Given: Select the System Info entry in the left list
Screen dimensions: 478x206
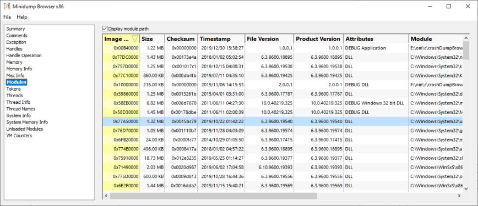Looking at the screenshot, I should pyautogui.click(x=18, y=115).
